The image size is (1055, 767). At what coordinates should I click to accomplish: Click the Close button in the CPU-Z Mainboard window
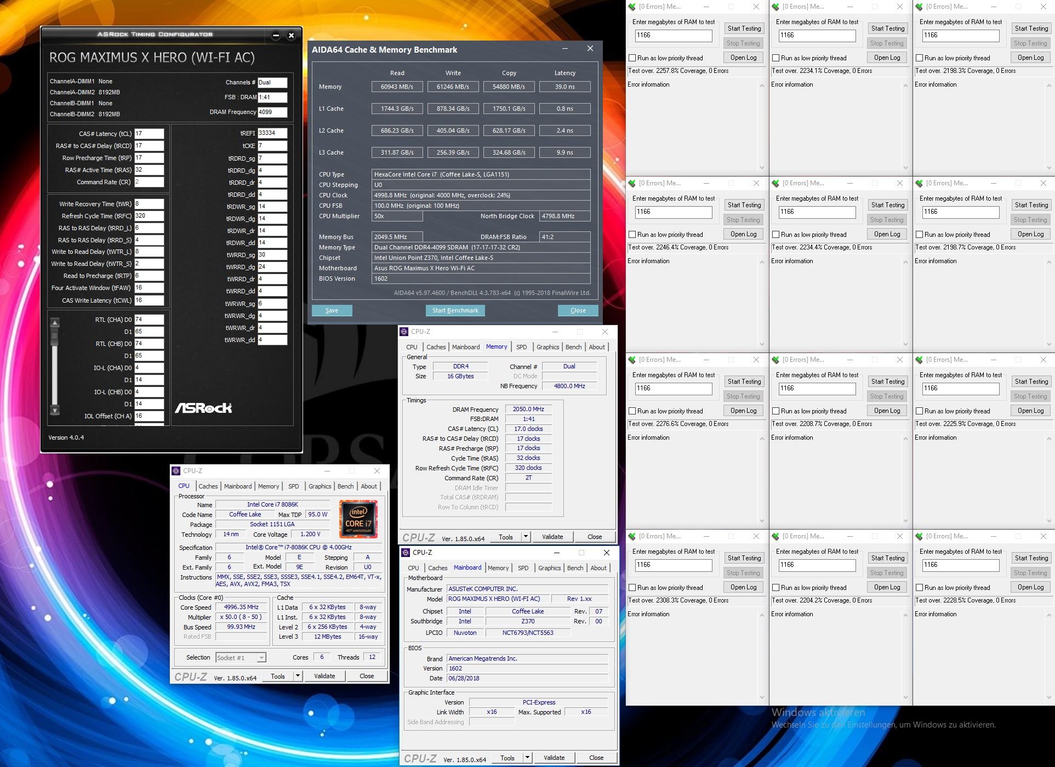[596, 758]
